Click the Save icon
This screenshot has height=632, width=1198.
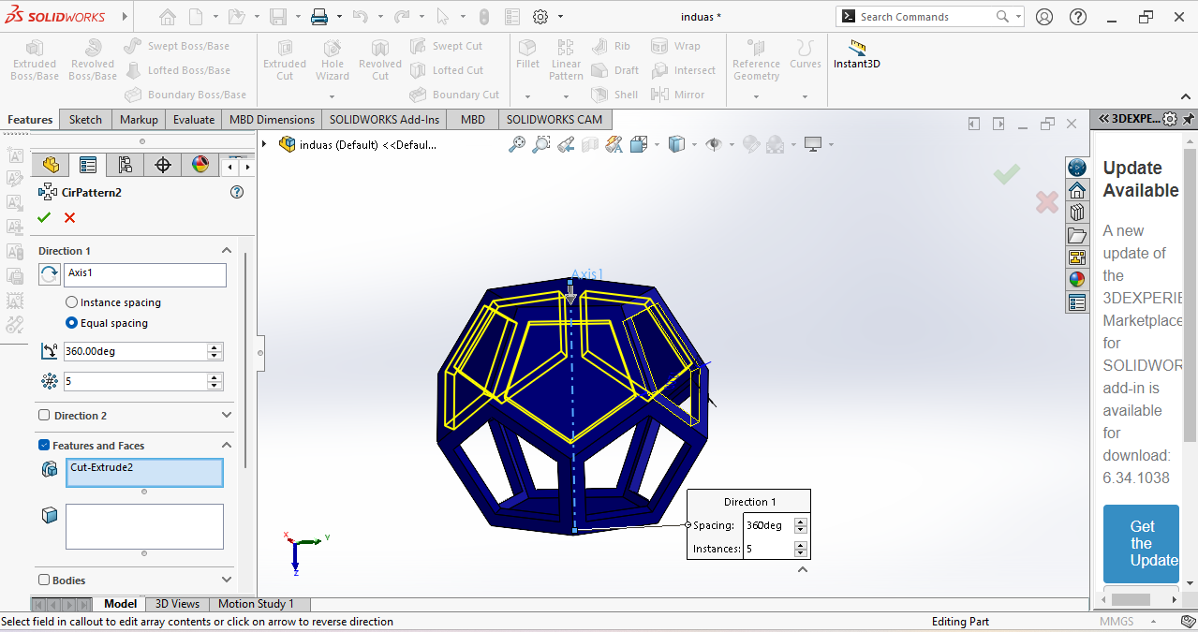(x=278, y=17)
